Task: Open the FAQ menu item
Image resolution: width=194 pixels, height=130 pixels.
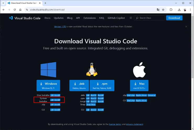Action: coord(101,18)
